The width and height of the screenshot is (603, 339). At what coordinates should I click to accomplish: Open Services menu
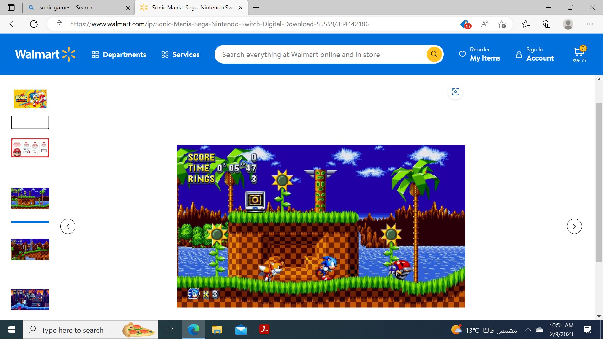click(181, 55)
